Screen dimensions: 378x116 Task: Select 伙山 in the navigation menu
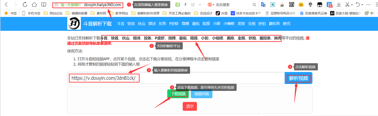[x=141, y=24]
